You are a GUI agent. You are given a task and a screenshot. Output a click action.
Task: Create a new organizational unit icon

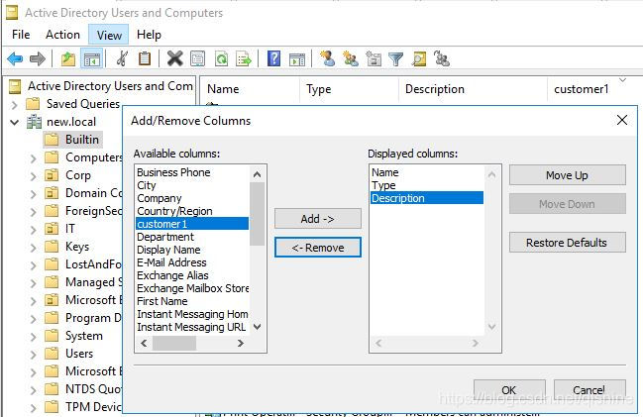374,59
